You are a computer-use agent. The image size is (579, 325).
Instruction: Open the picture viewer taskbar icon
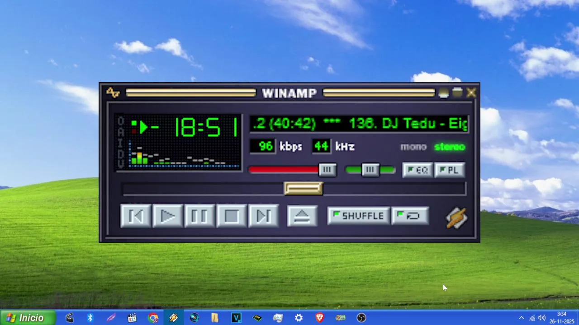click(278, 318)
